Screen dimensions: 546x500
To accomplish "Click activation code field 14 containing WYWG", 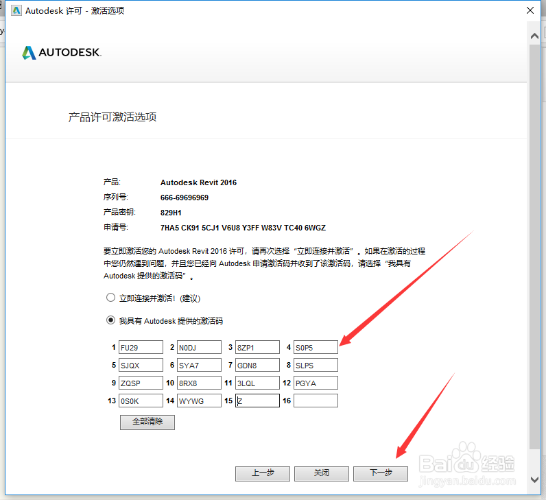I will (x=199, y=401).
